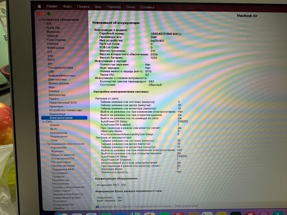Select ATA in the sidebar
The height and width of the screenshot is (215, 287).
click(x=49, y=24)
